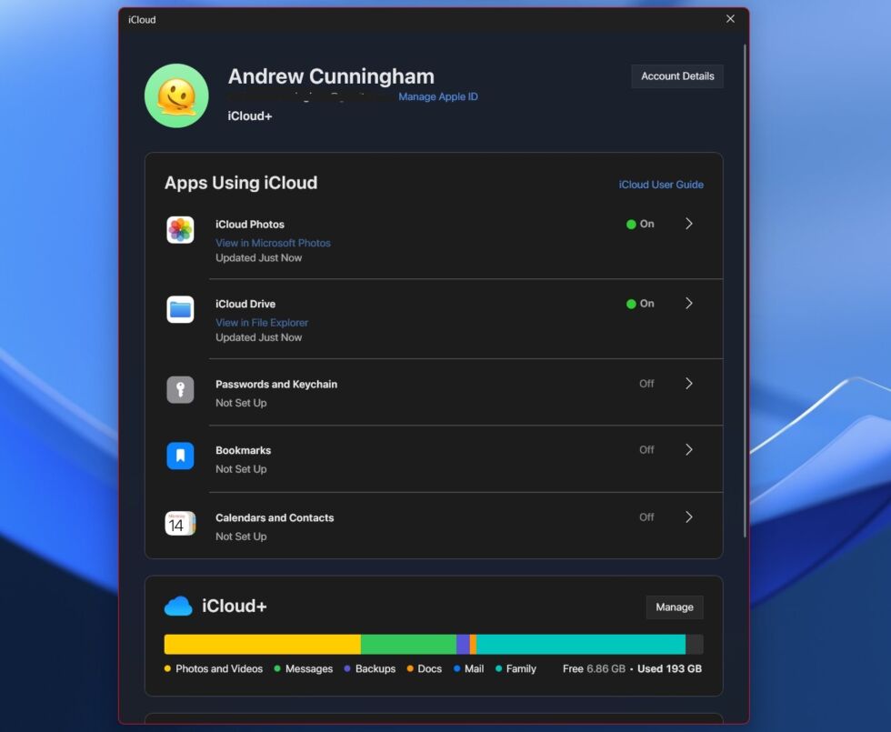This screenshot has height=732, width=891.
Task: Close the iCloud window
Action: (730, 19)
